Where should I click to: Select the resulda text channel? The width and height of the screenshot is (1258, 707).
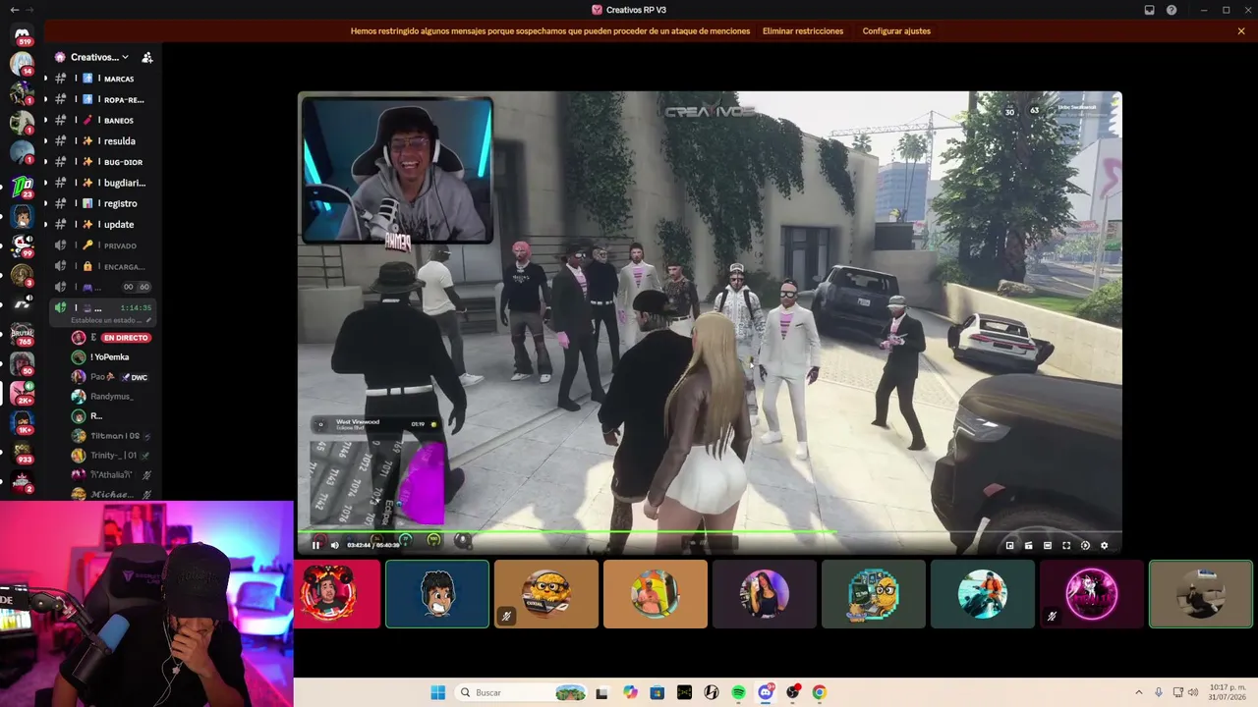point(103,141)
